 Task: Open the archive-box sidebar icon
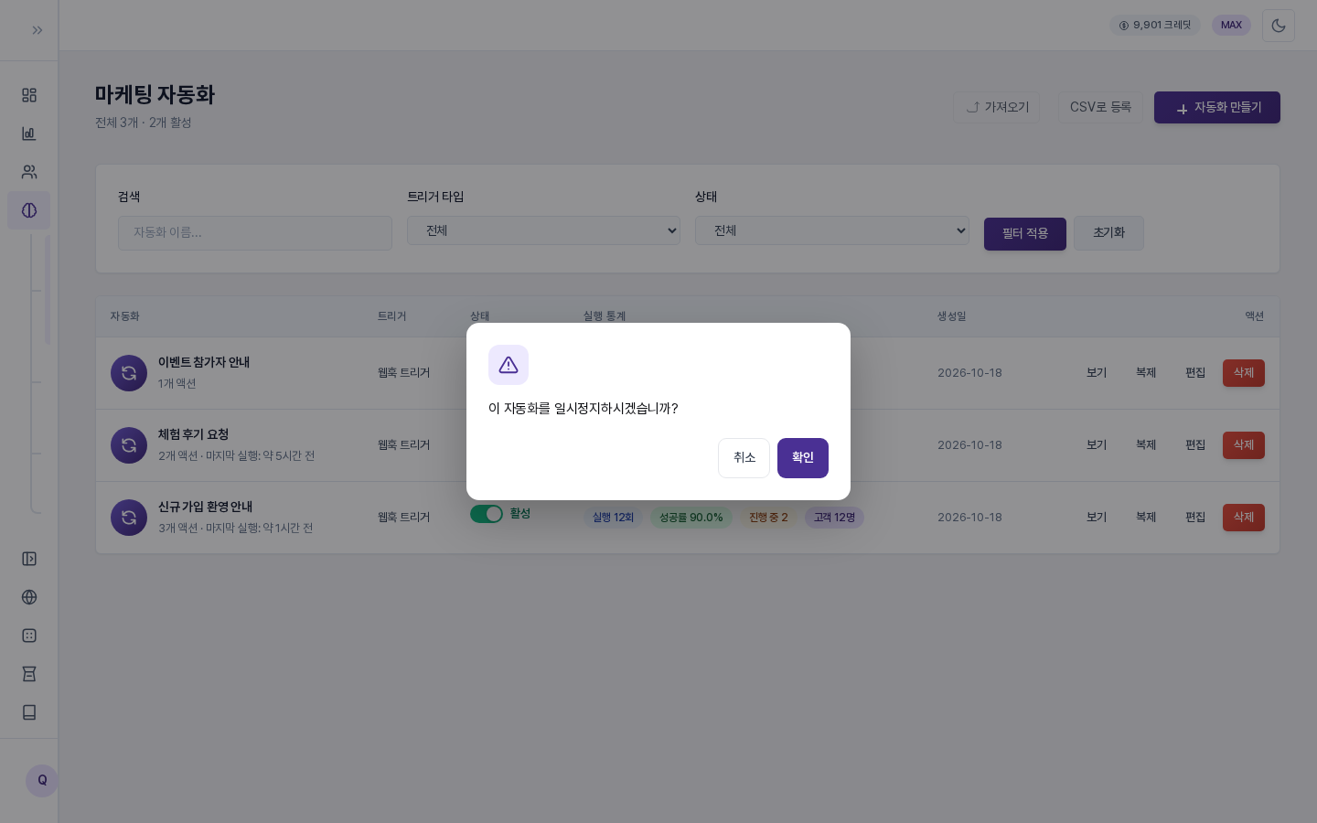(x=29, y=674)
